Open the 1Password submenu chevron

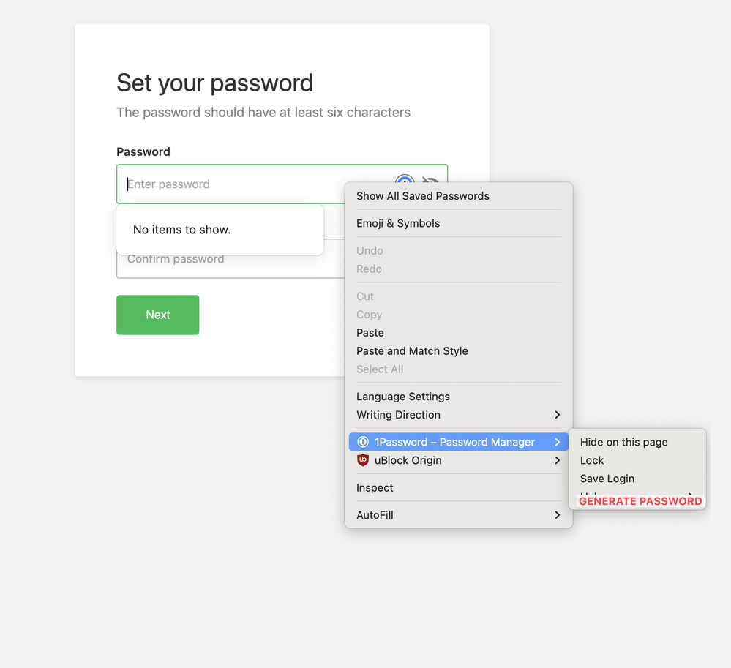pos(557,442)
